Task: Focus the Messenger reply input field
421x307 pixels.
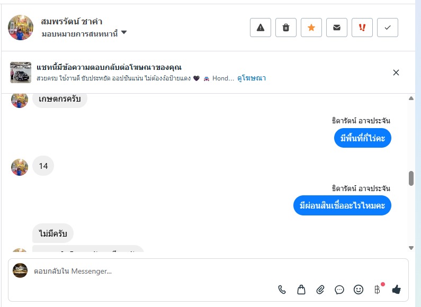Action: (159, 271)
